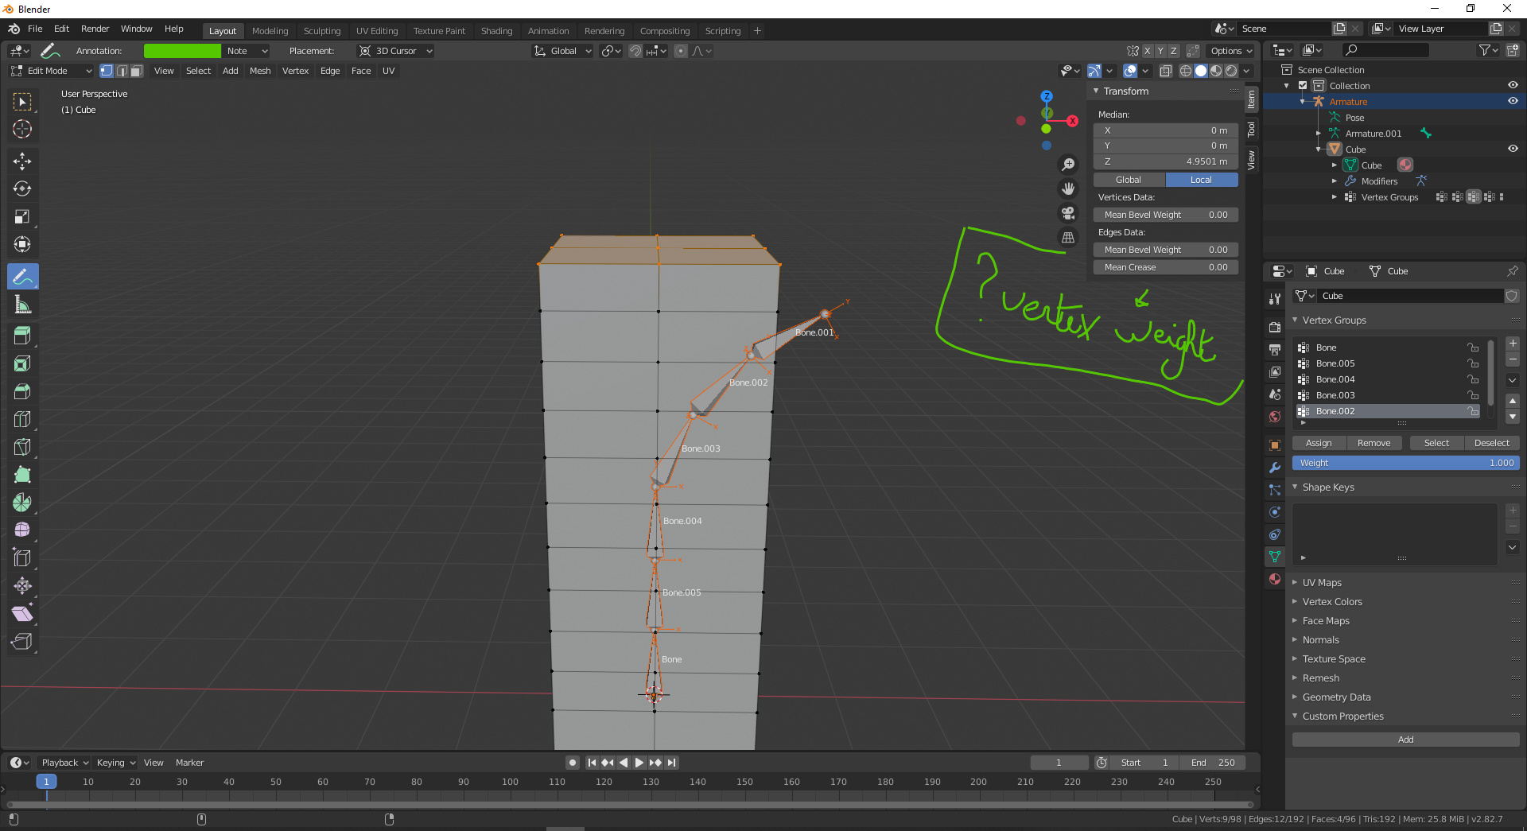This screenshot has width=1527, height=831.
Task: Toggle lock on Bone.005 vertex group
Action: (1473, 363)
